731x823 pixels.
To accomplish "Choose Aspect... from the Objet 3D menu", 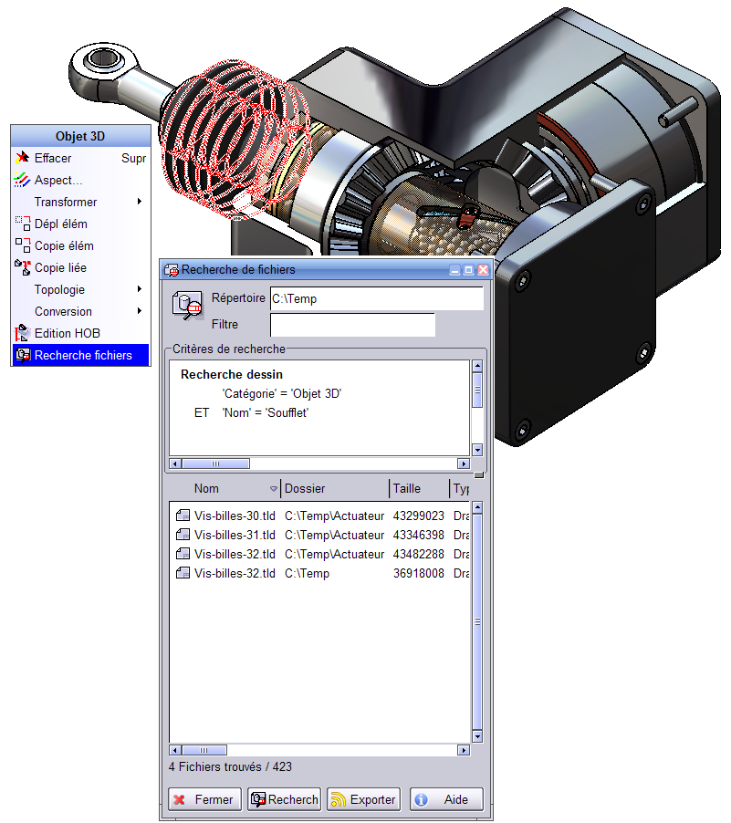I will pos(80,180).
